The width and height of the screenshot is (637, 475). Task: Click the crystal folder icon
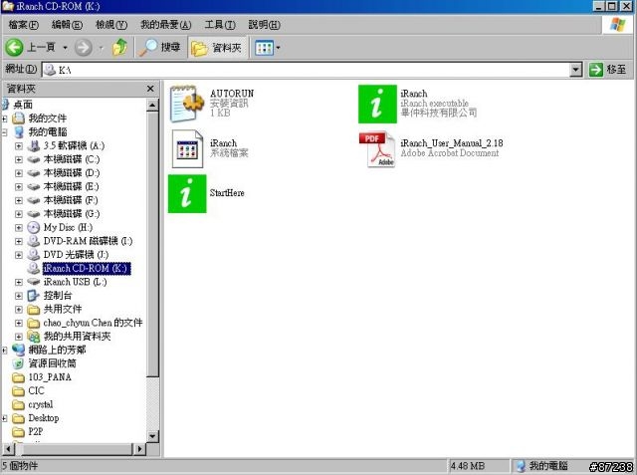click(x=18, y=405)
